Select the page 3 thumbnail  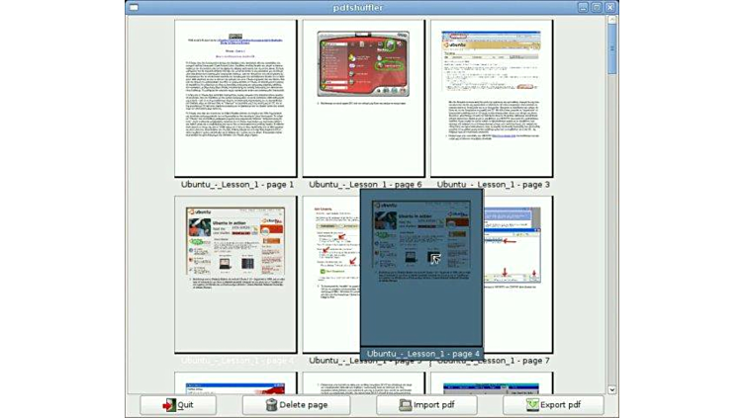(x=492, y=98)
